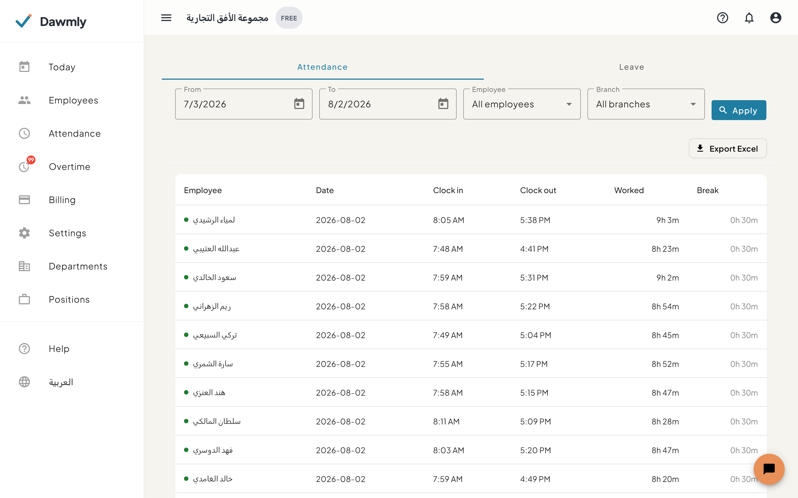Expand the Branch dropdown
Screen dimensions: 798x498
[646, 104]
